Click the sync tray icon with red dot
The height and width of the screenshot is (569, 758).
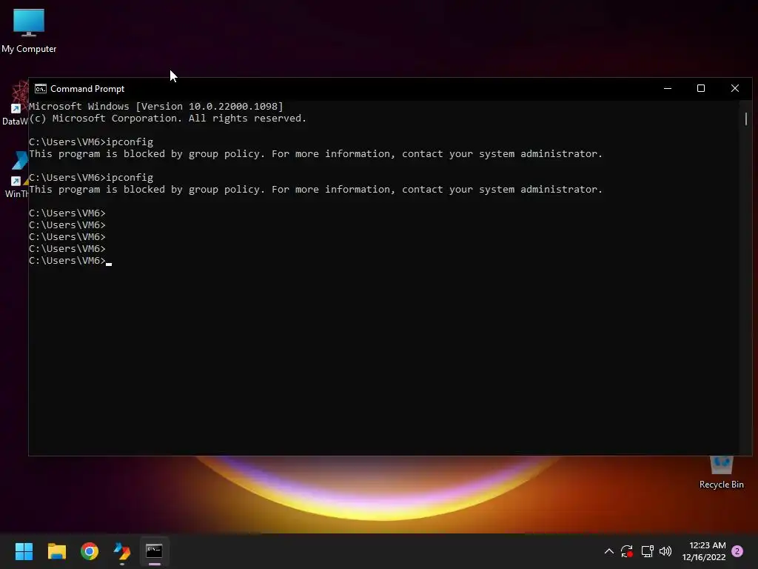pos(627,551)
